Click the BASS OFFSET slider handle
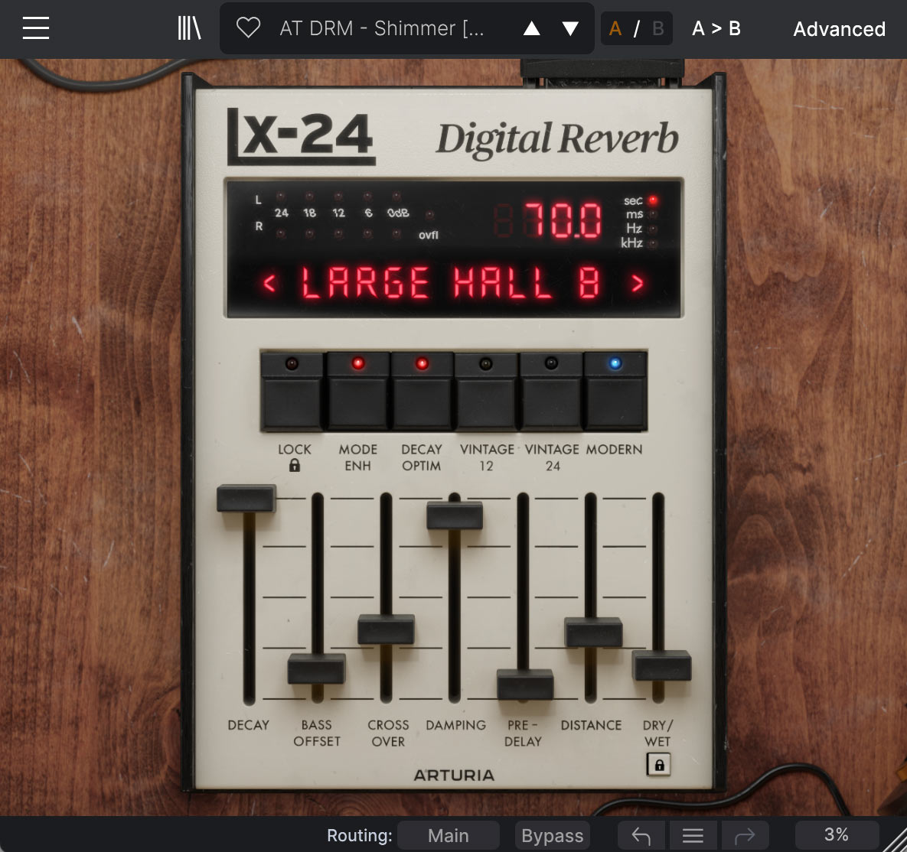 click(316, 668)
